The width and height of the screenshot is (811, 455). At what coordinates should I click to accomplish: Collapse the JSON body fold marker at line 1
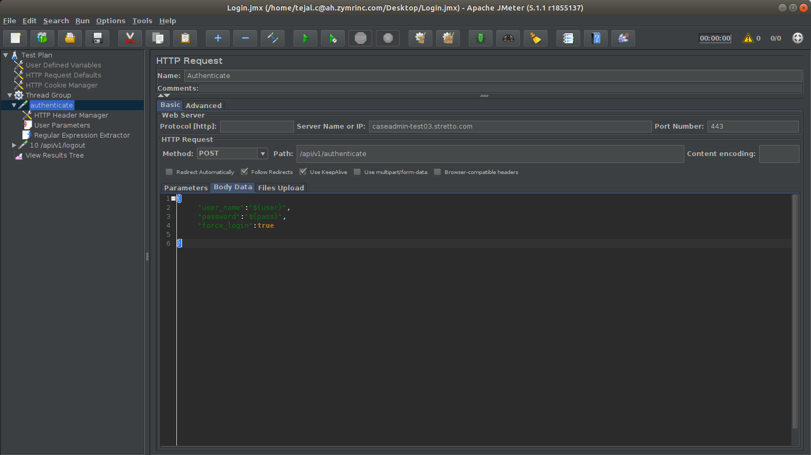[173, 199]
